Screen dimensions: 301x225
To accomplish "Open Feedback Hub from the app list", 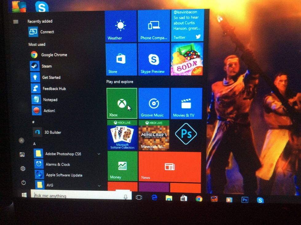I will pos(49,89).
